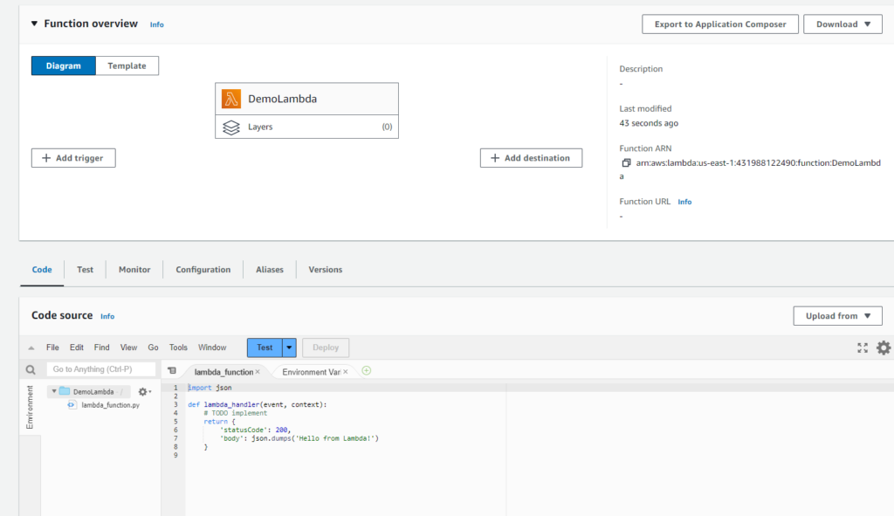This screenshot has height=516, width=894.
Task: Click the Add trigger button
Action: (x=73, y=158)
